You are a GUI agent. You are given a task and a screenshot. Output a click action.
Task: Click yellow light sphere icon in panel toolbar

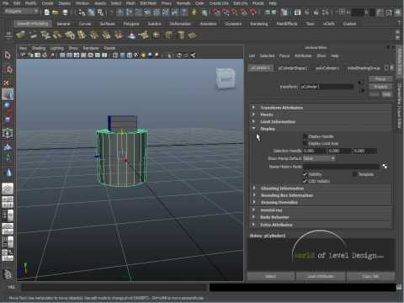143,56
